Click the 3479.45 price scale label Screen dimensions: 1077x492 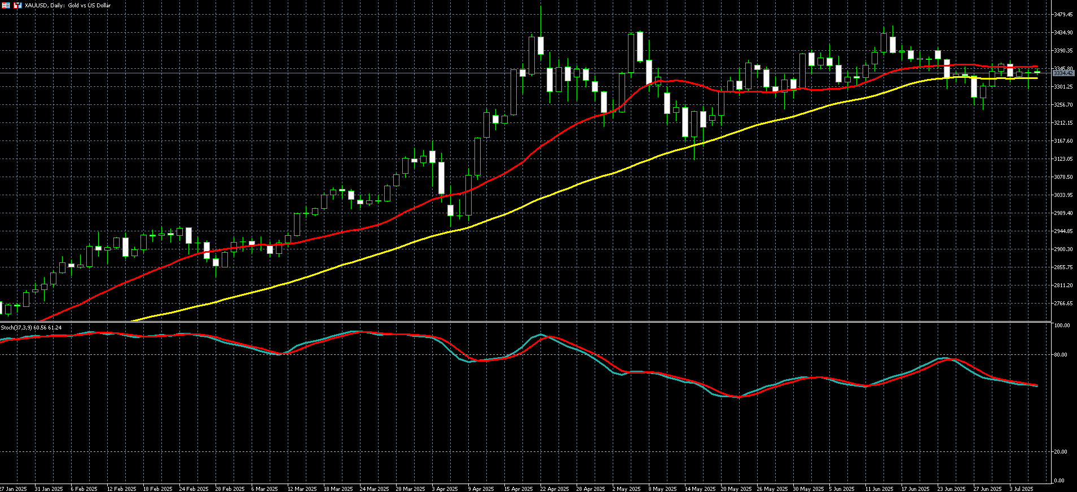pyautogui.click(x=1063, y=15)
